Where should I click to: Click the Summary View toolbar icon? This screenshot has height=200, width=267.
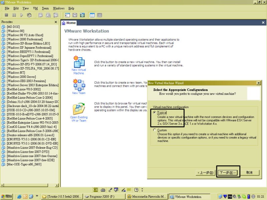click(x=92, y=15)
